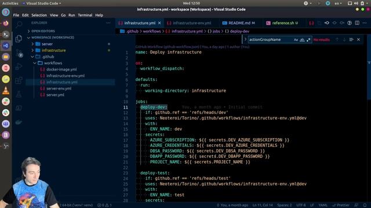371x208 pixels.
Task: Open VLC from the dock
Action: (6, 90)
